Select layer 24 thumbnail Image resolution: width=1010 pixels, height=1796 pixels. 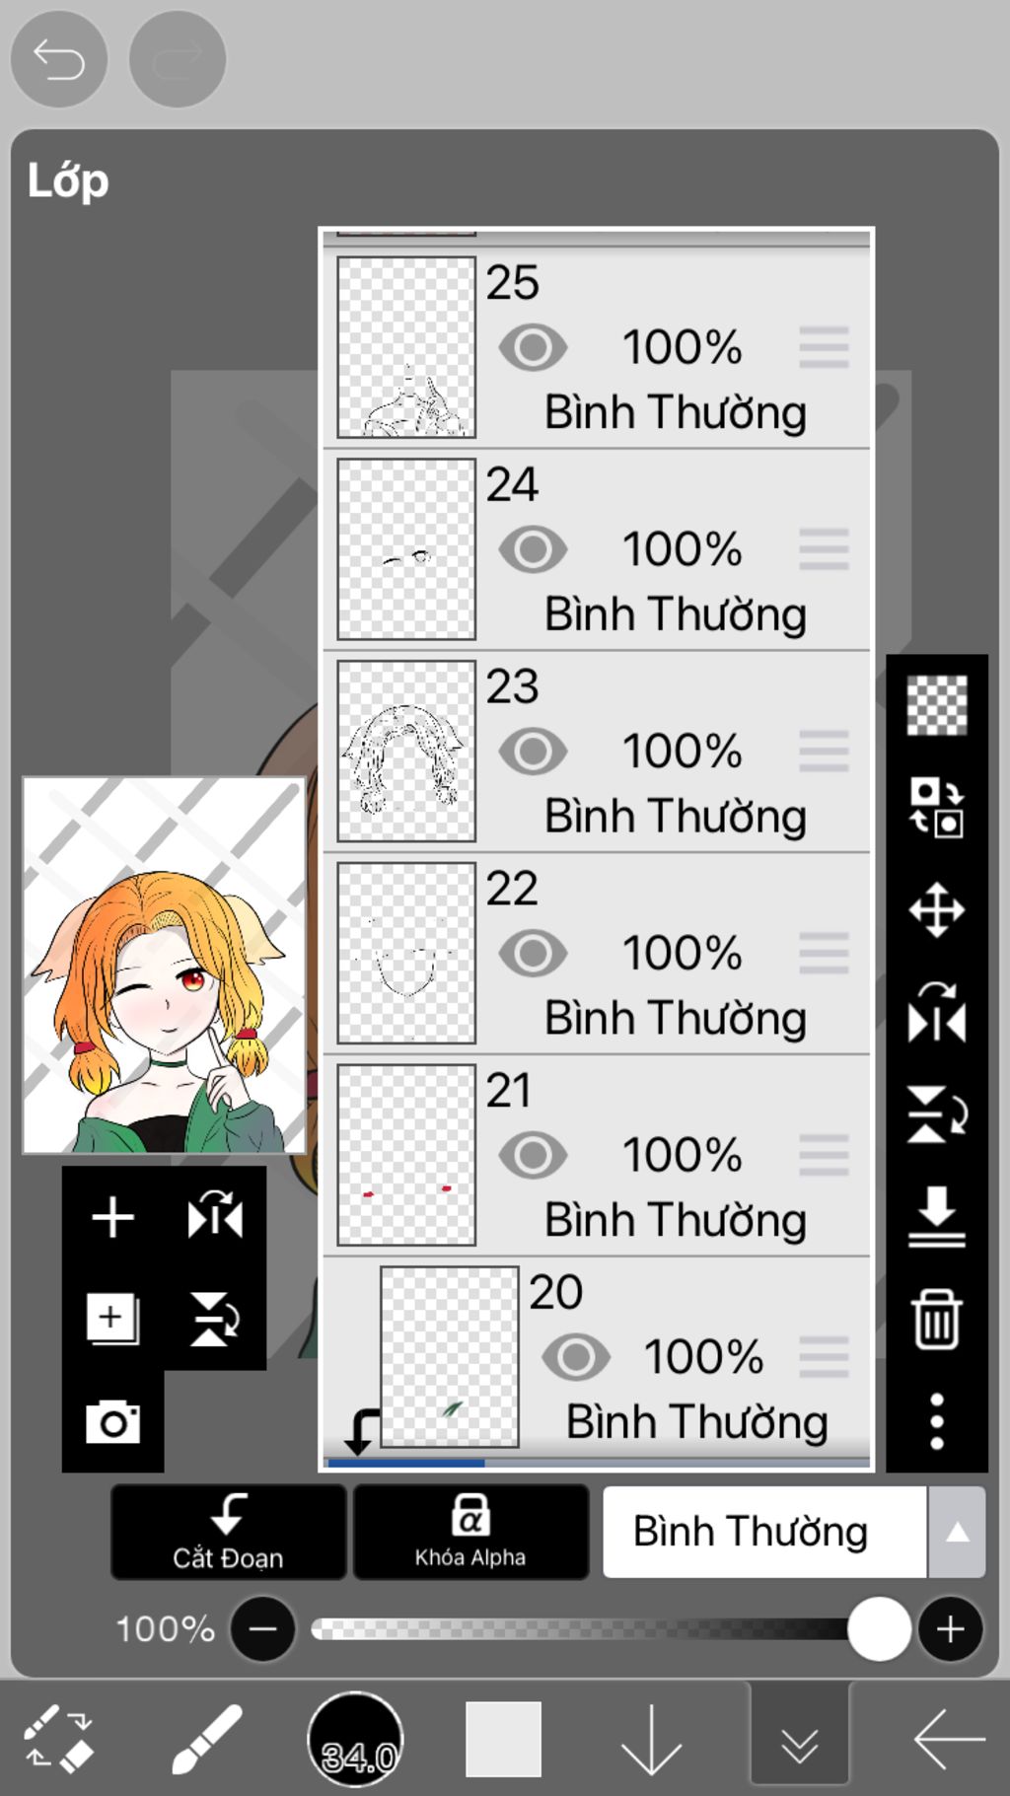406,549
